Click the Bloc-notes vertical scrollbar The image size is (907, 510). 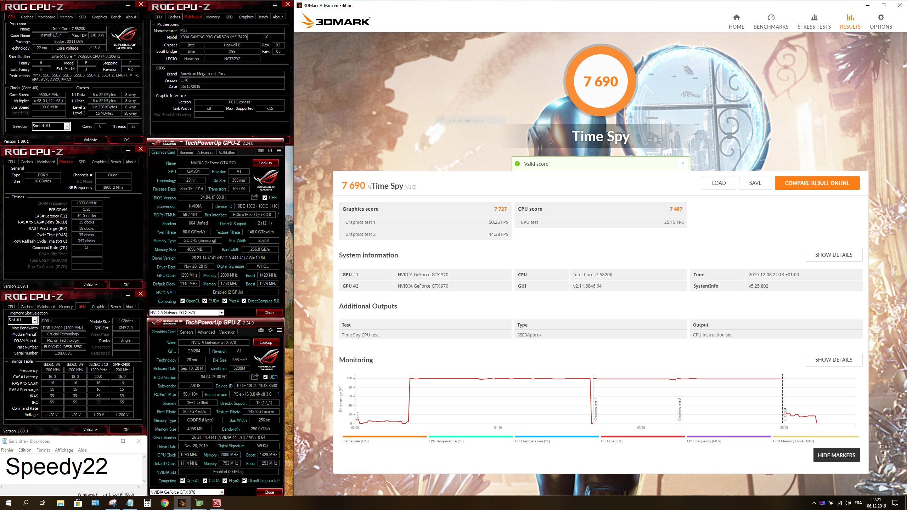point(144,469)
